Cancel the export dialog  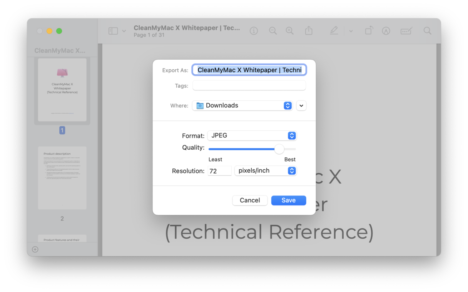pyautogui.click(x=250, y=200)
